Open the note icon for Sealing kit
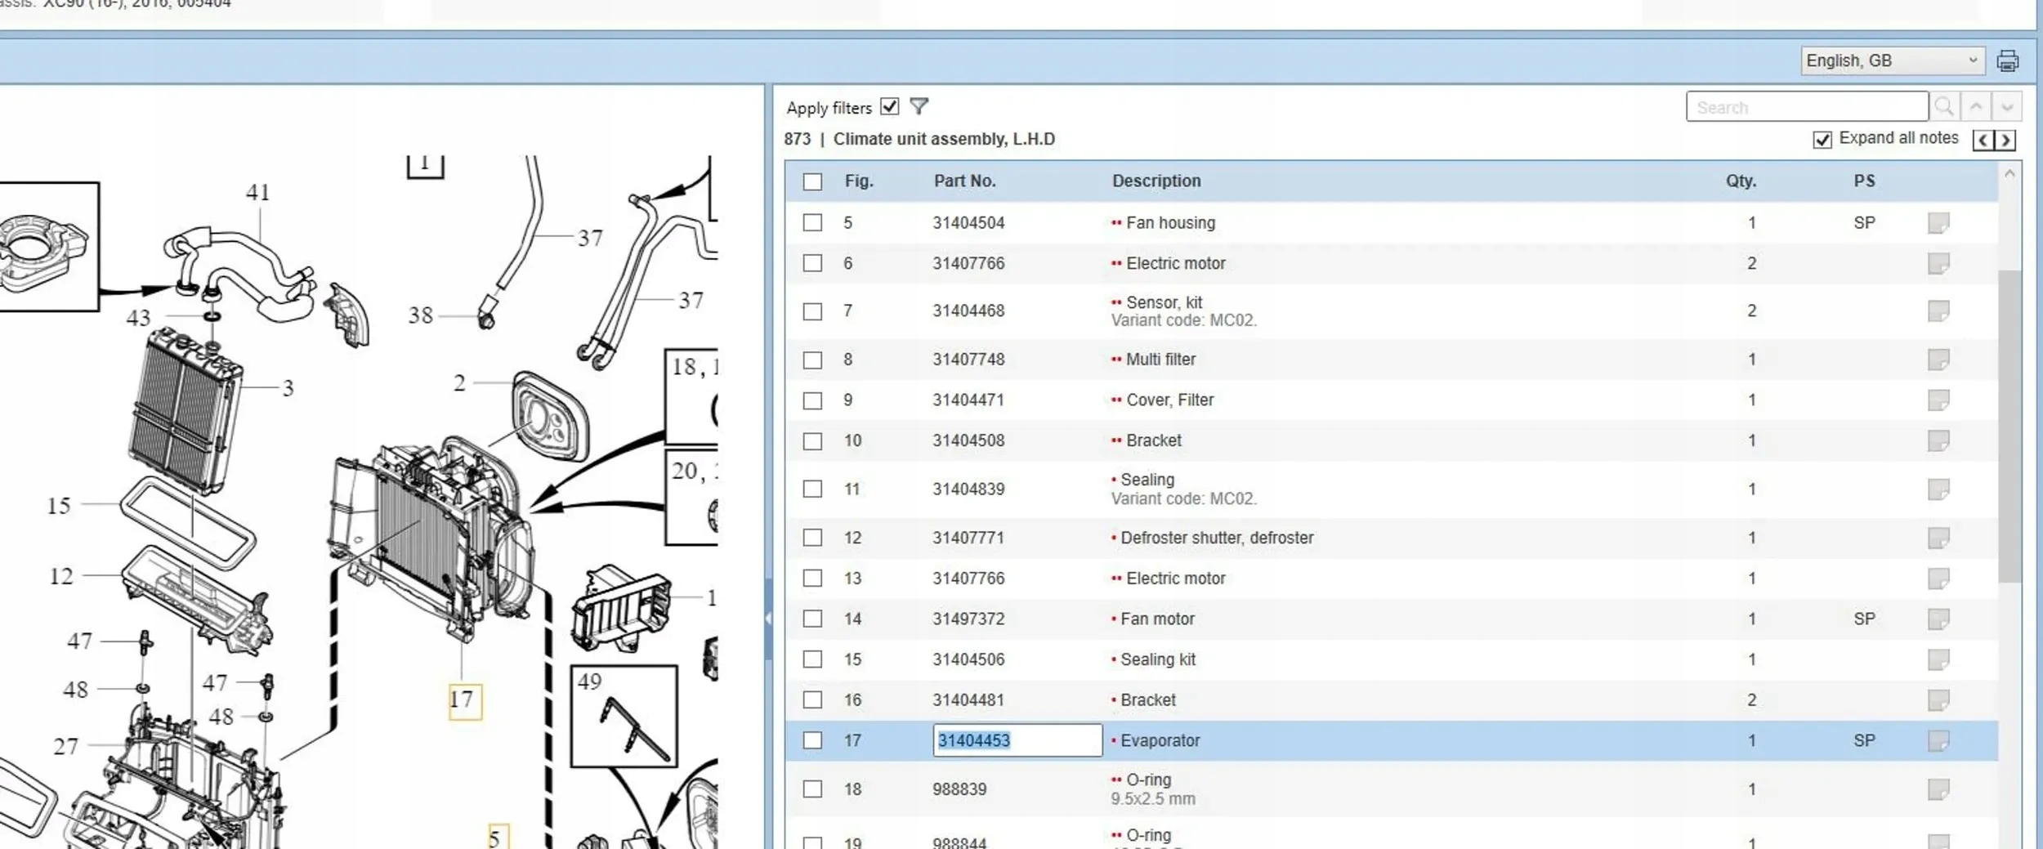 click(1938, 659)
